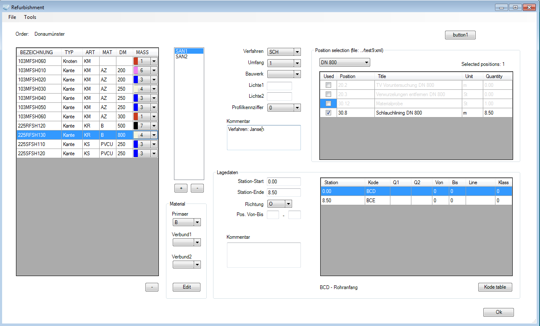Click red MASS swatch in the Knoten 103MFSH060 row
540x326 pixels.
pyautogui.click(x=136, y=61)
